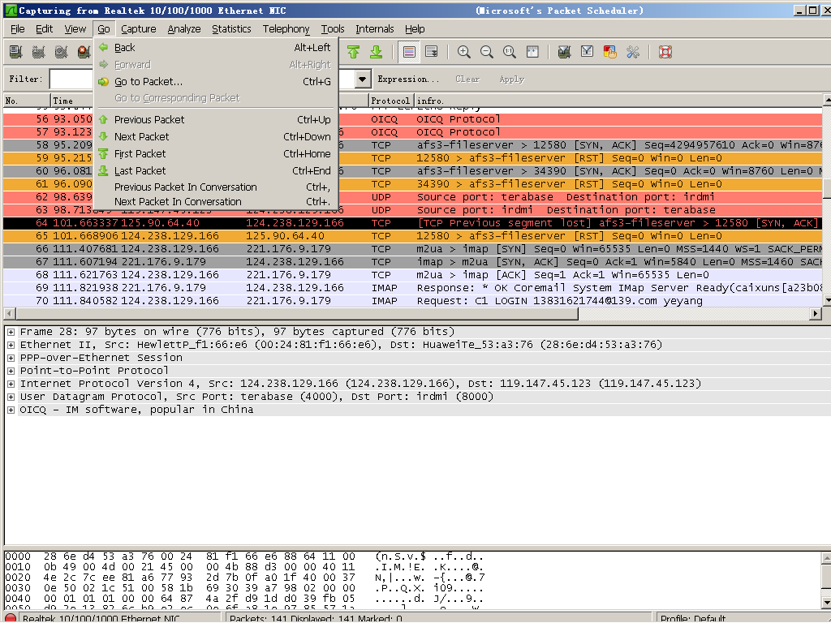Image resolution: width=831 pixels, height=623 pixels.
Task: Open capture options from the toolbar
Action: [x=38, y=52]
